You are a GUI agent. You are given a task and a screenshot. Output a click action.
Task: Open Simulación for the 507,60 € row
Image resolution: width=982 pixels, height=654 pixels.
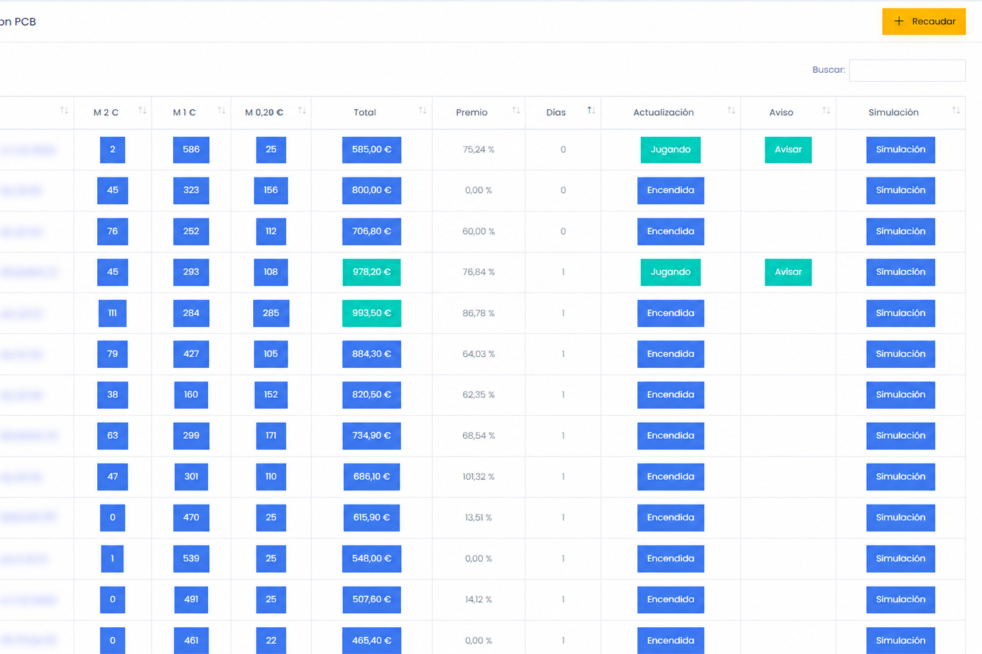click(901, 600)
